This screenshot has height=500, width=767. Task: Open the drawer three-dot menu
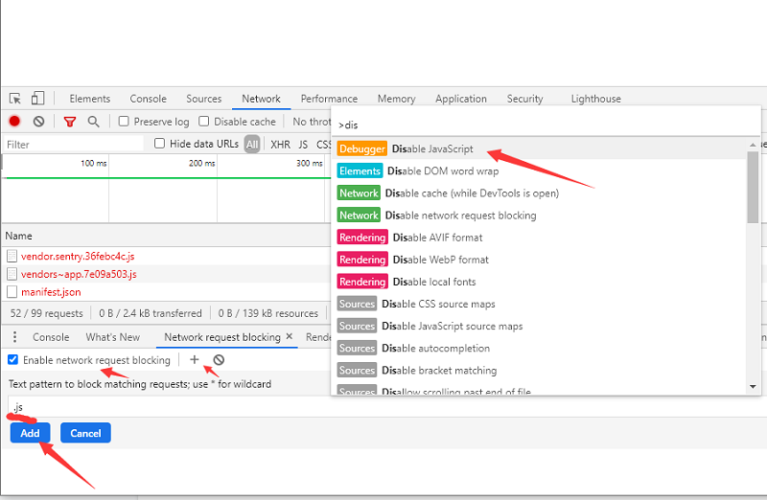[x=14, y=337]
